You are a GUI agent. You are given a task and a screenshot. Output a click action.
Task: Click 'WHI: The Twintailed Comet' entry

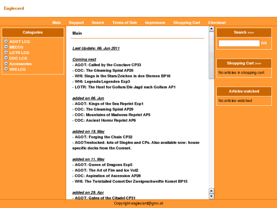131,181
